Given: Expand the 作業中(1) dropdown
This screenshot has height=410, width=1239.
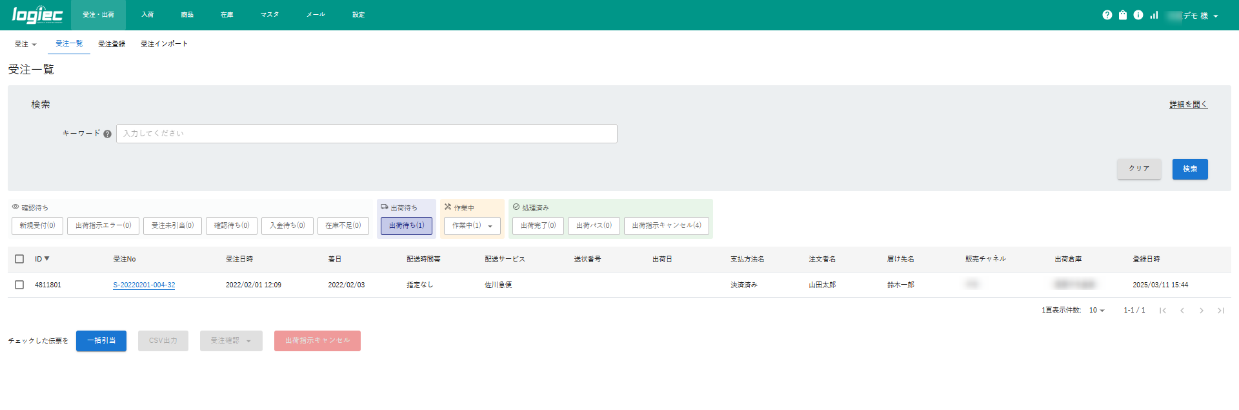Looking at the screenshot, I should point(472,226).
